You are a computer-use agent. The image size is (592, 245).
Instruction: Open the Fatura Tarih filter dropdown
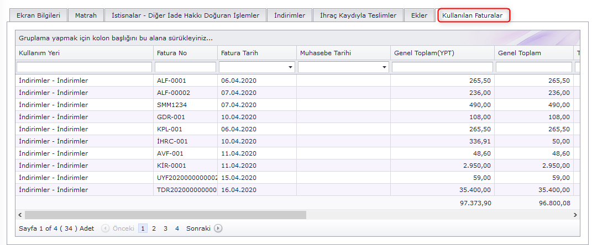point(291,67)
